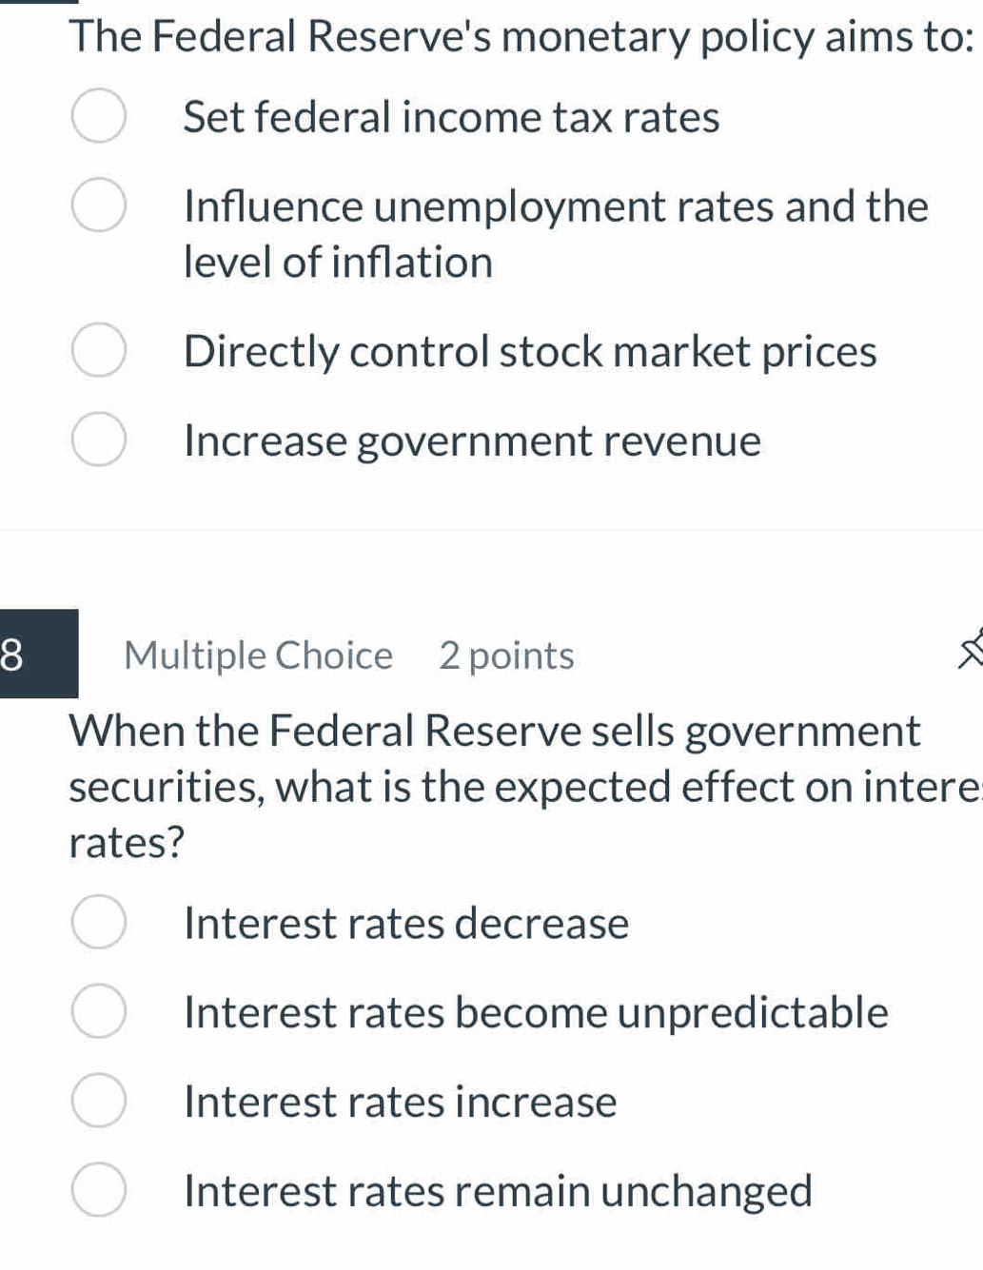The width and height of the screenshot is (983, 1270).
Task: Click the 'Set federal income tax rates' text
Action: point(451,118)
